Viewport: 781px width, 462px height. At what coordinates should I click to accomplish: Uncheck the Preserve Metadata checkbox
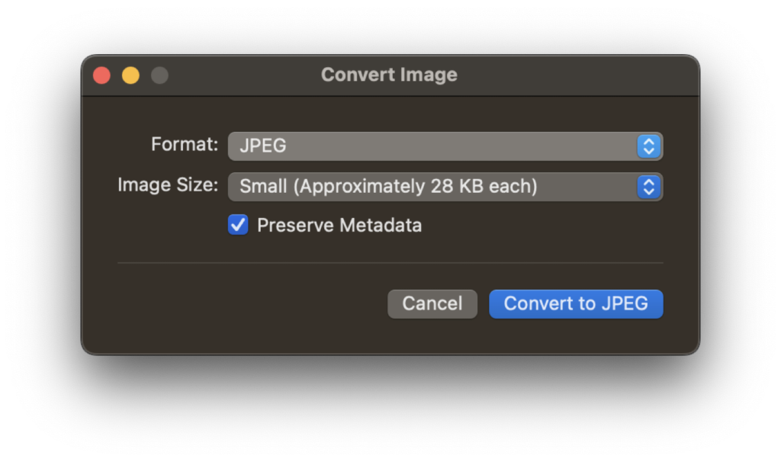[238, 225]
